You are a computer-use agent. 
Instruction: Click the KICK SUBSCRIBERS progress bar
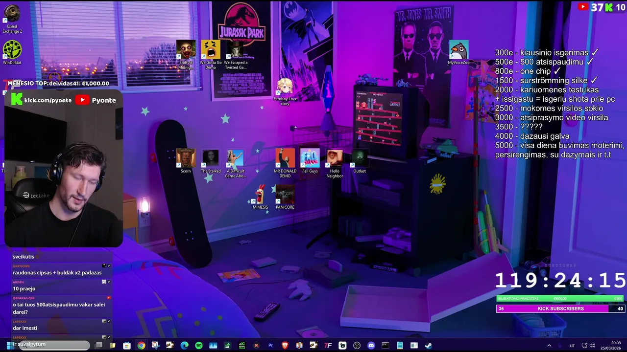coord(560,308)
